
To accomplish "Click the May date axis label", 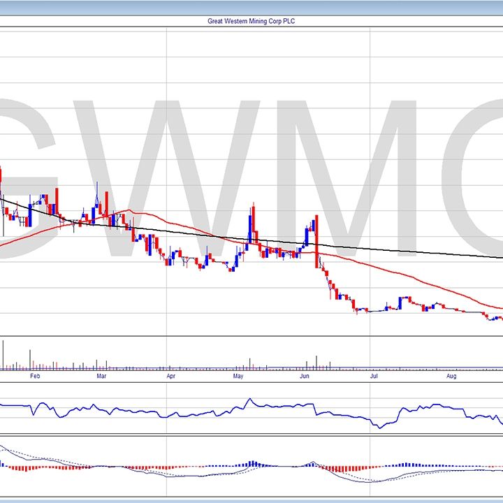I will click(238, 376).
